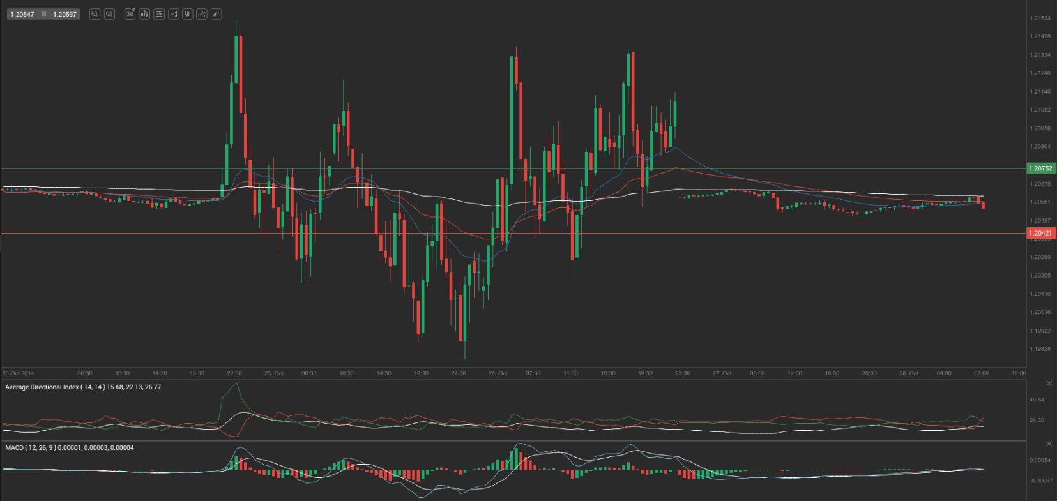
Task: Click the ask price 1.20597
Action: 65,14
